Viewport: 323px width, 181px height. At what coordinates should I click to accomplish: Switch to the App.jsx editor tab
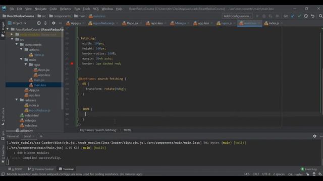pyautogui.click(x=75, y=23)
